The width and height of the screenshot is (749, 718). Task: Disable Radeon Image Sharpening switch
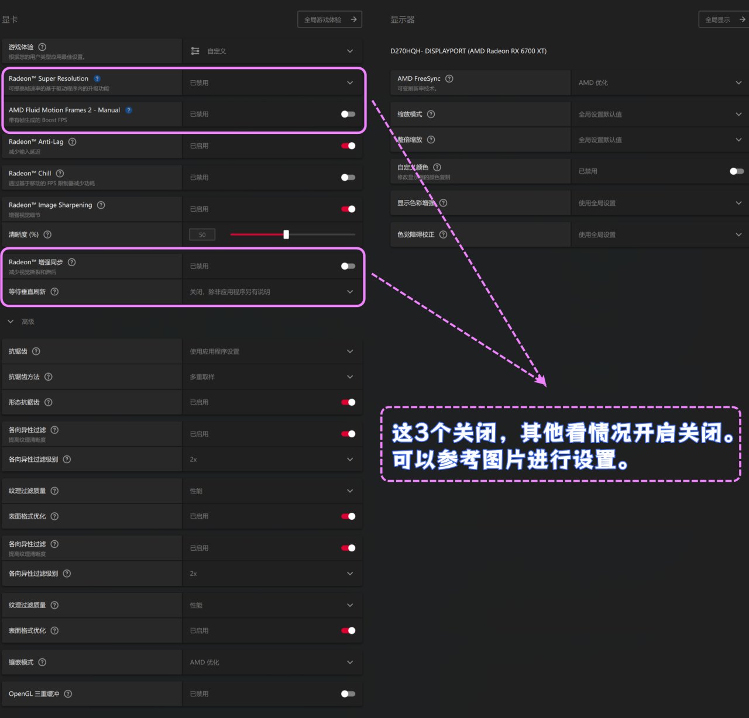[348, 209]
